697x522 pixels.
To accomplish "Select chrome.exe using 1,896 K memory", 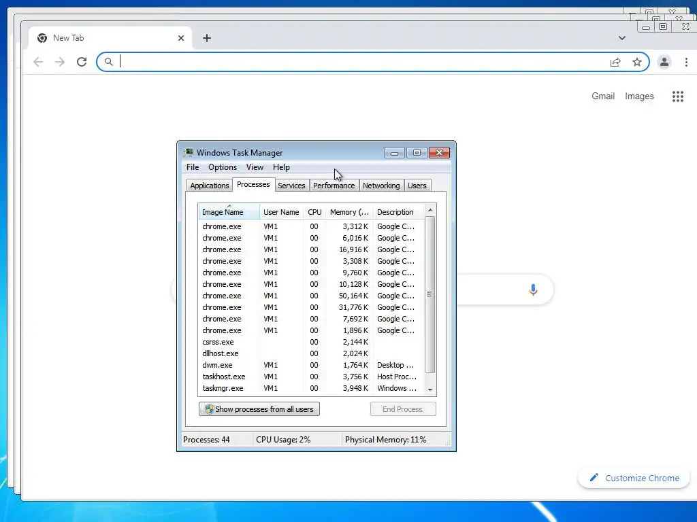I will 311,330.
